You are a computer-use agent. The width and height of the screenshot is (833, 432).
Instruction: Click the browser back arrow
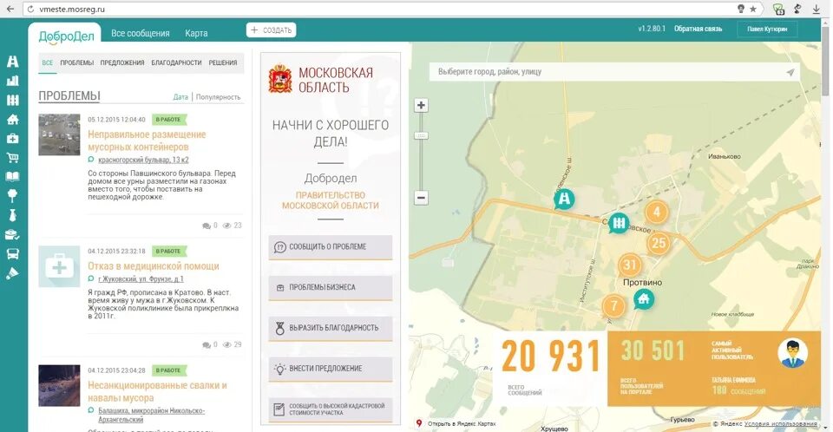[x=10, y=9]
